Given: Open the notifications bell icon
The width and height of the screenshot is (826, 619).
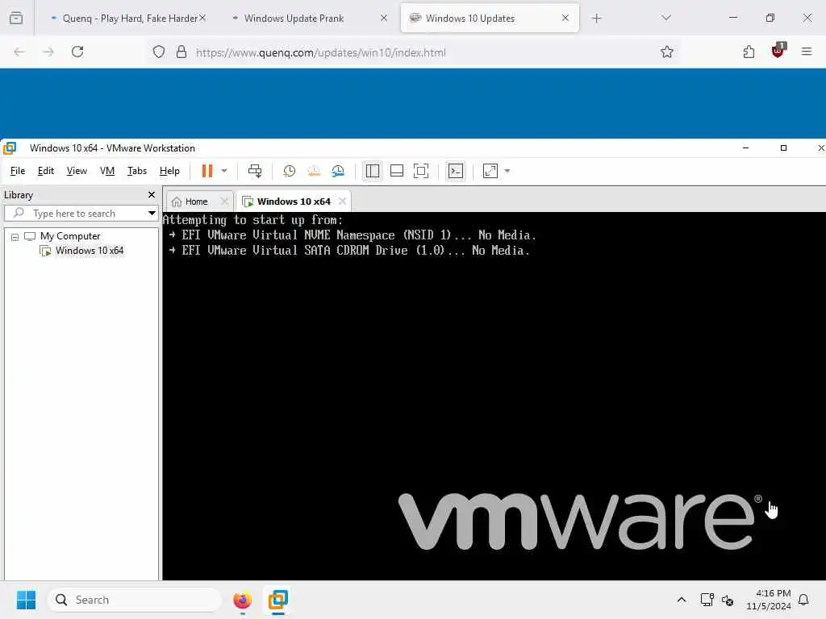Looking at the screenshot, I should click(x=804, y=600).
